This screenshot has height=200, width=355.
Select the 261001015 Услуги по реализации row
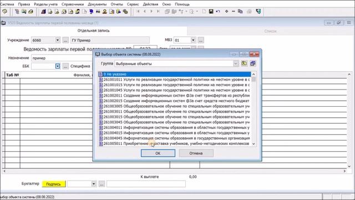tap(175, 85)
